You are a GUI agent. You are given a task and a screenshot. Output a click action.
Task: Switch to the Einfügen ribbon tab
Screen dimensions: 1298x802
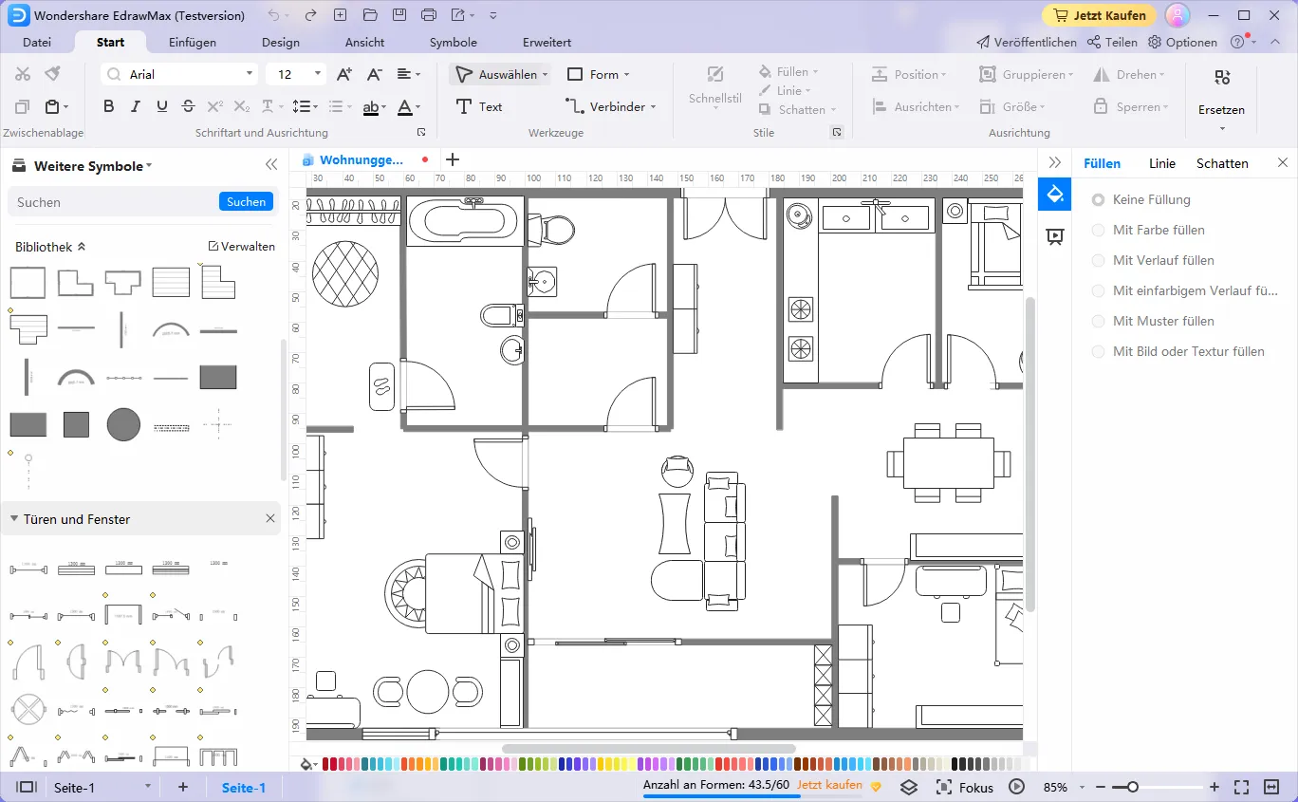193,42
